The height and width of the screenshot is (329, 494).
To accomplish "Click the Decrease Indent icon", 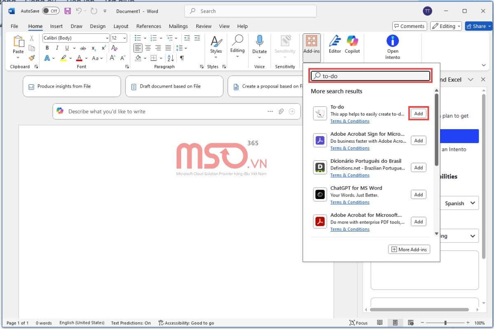I will click(187, 38).
